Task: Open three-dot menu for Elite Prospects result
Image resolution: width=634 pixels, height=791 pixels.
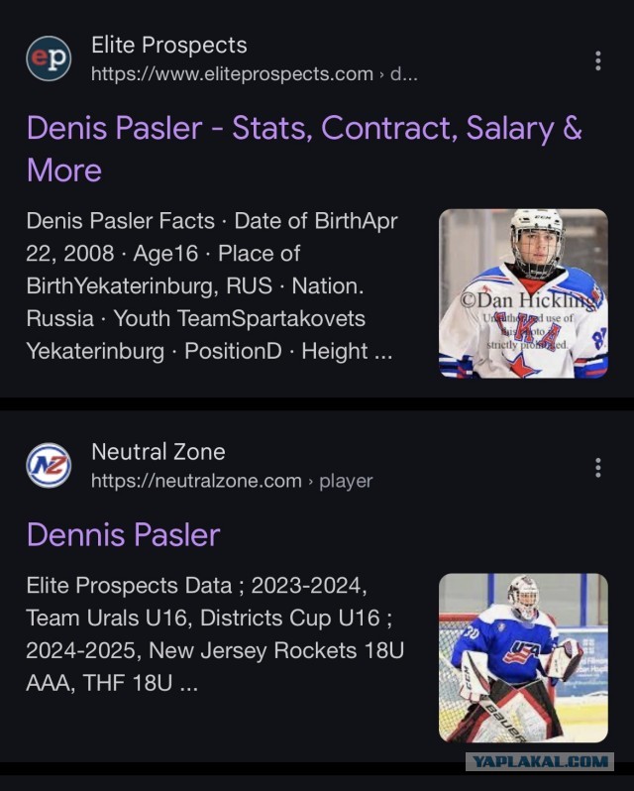Action: 597,60
